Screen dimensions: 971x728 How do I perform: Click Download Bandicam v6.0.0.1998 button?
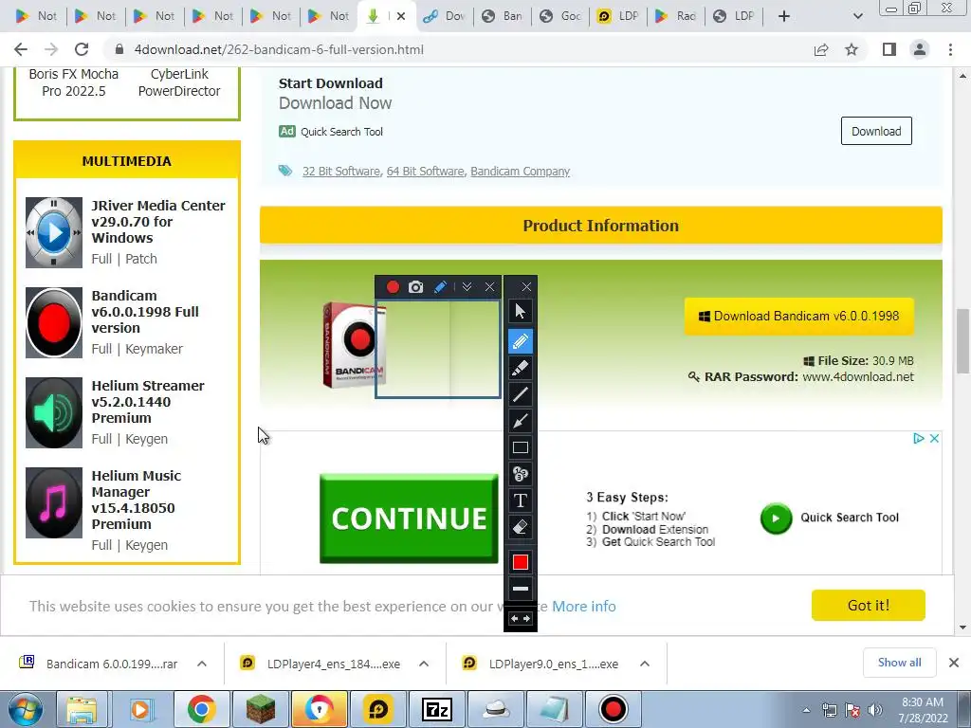click(798, 316)
